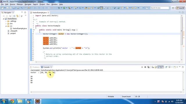Image resolution: width=186 pixels, height=104 pixels.
Task: Open Chrome from the Windows taskbar
Action: [x=12, y=101]
